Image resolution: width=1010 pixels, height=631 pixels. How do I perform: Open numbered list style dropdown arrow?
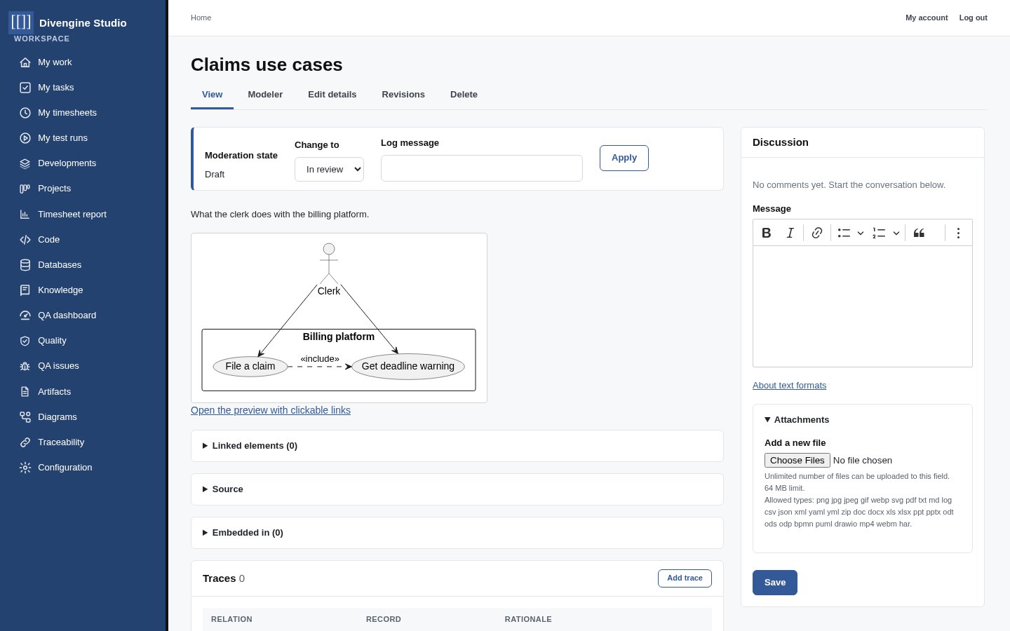[896, 233]
